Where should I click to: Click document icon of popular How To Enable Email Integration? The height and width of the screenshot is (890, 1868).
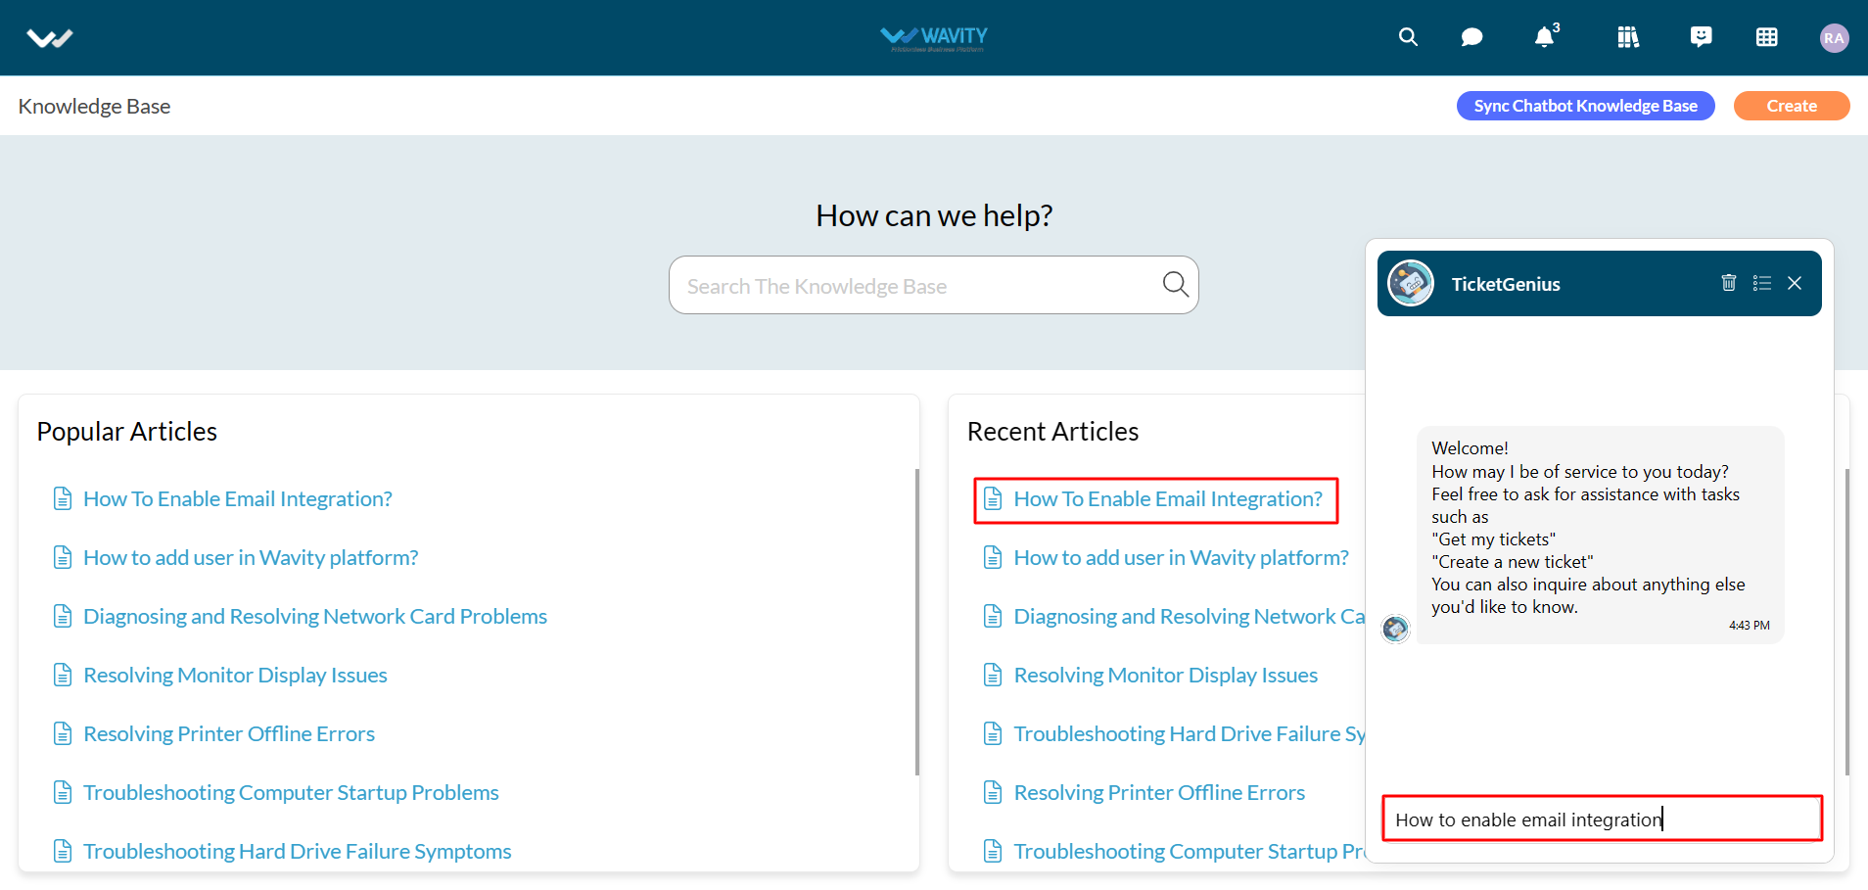(63, 499)
